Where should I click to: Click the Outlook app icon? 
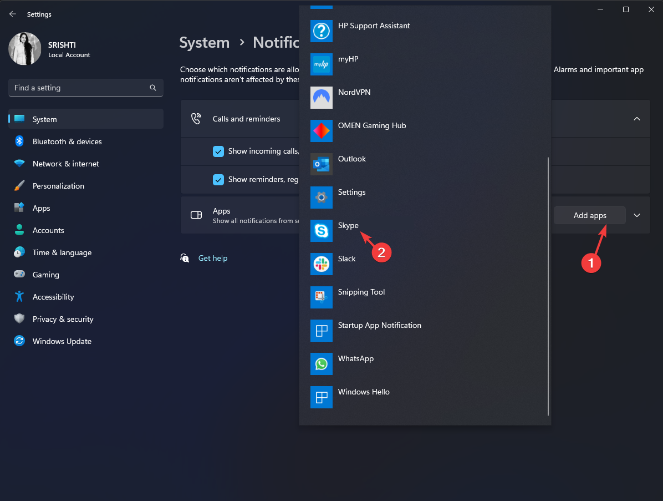322,164
